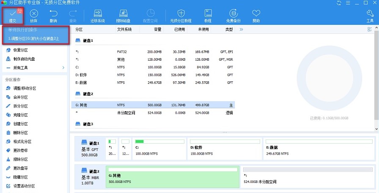This screenshot has height=193, width=379.
Task: Click the 恢复分区 recover partition link
Action: click(x=21, y=50)
